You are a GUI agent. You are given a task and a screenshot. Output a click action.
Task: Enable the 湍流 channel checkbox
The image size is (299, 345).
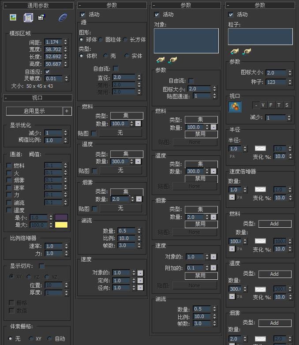(9, 202)
